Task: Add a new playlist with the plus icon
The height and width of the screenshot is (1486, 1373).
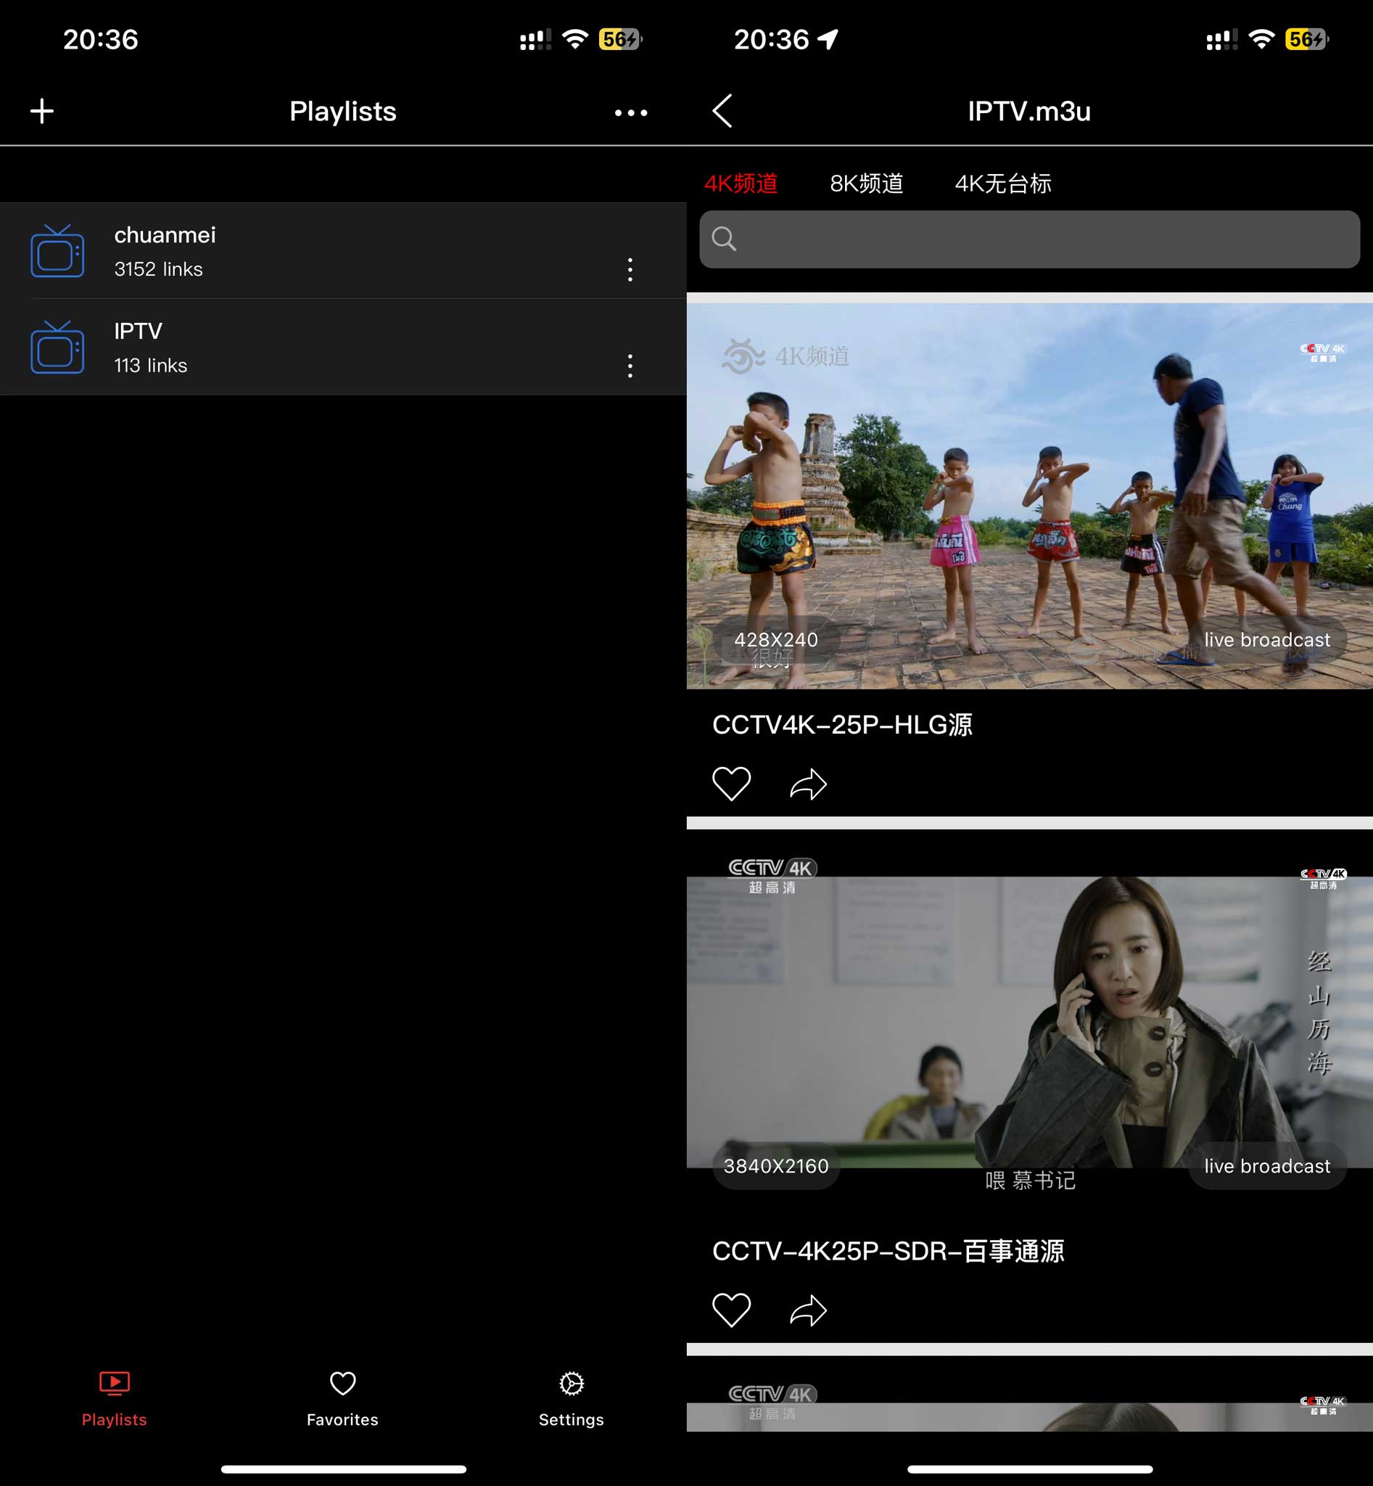Action: point(41,111)
